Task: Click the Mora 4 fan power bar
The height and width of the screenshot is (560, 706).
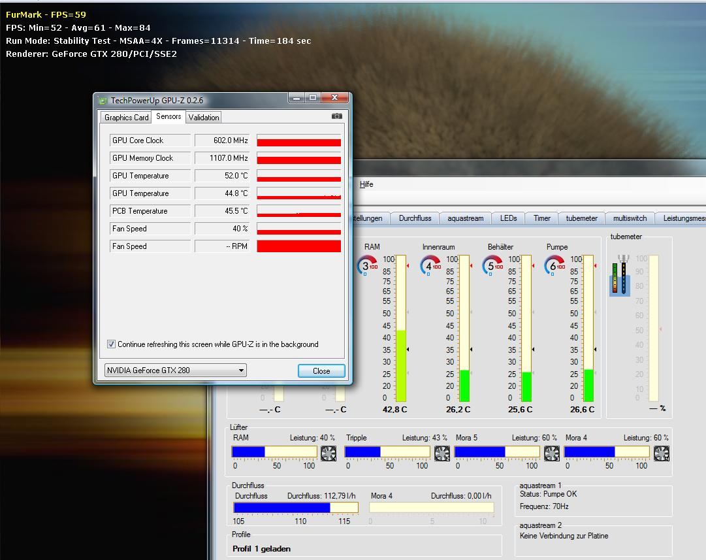Action: click(x=607, y=452)
